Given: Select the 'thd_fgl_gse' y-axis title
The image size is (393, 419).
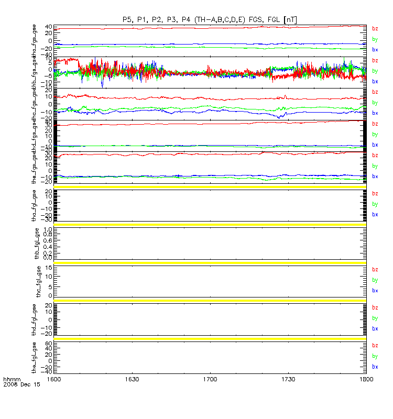Looking at the screenshot, I should 34,319.
